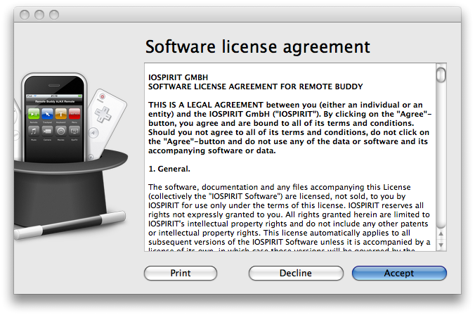Decline the license agreement
This screenshot has height=315, width=475.
(x=296, y=273)
